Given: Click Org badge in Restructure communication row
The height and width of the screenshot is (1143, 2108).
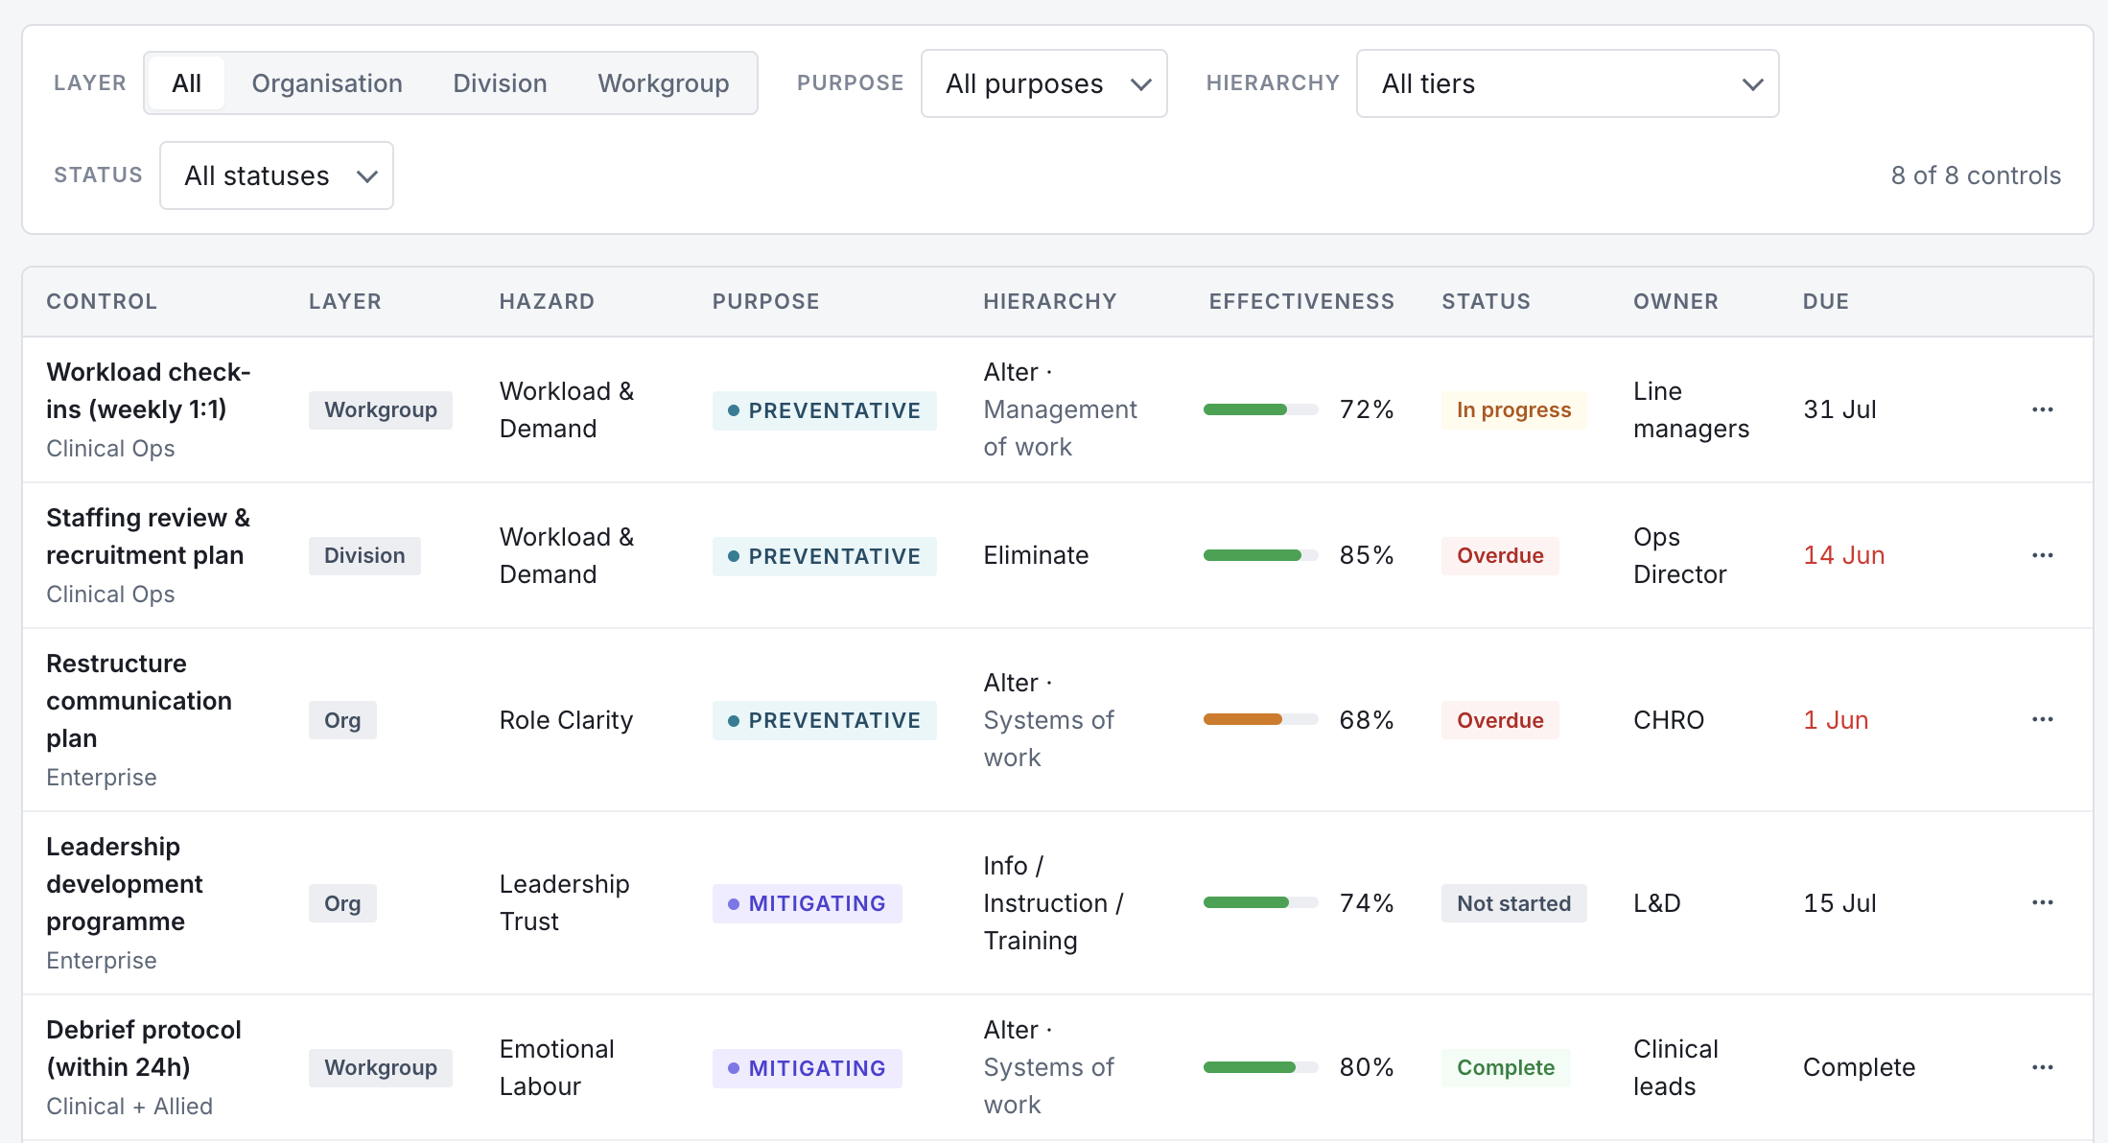Looking at the screenshot, I should [342, 720].
